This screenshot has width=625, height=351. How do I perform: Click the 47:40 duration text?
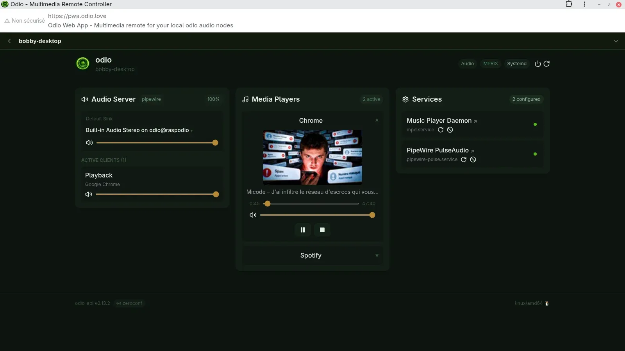(369, 204)
